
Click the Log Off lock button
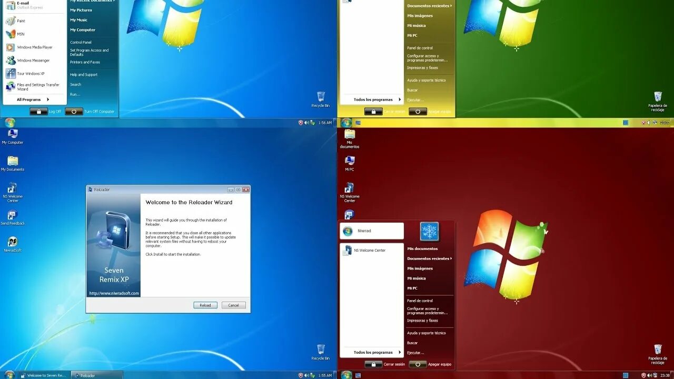38,112
